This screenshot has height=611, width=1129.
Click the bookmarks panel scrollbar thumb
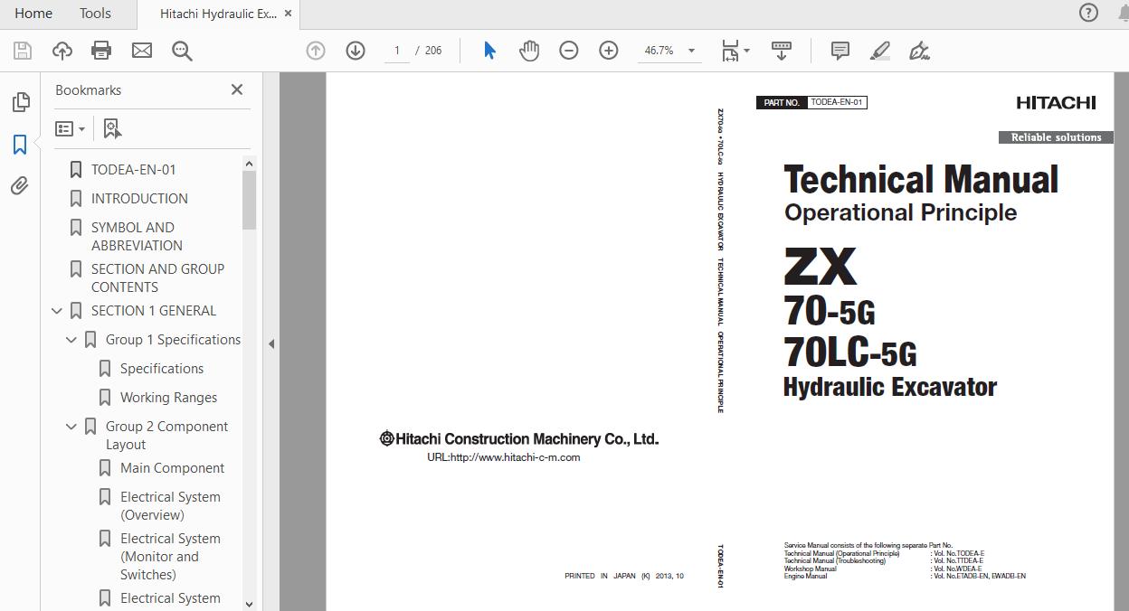pos(250,199)
